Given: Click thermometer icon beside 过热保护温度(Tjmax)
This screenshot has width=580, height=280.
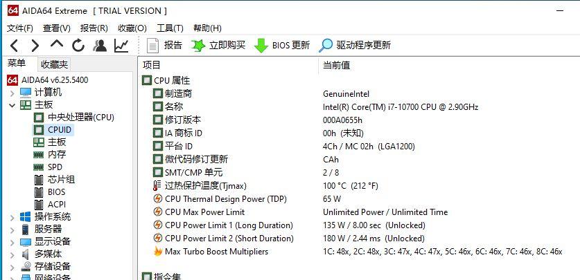Looking at the screenshot, I should pos(157,185).
